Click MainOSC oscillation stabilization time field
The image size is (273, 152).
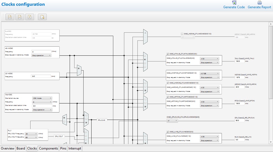[42, 106]
